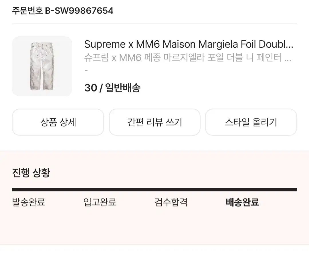Click the order number B-SW99867654
Viewport: 309px width, 254px height.
tap(62, 11)
